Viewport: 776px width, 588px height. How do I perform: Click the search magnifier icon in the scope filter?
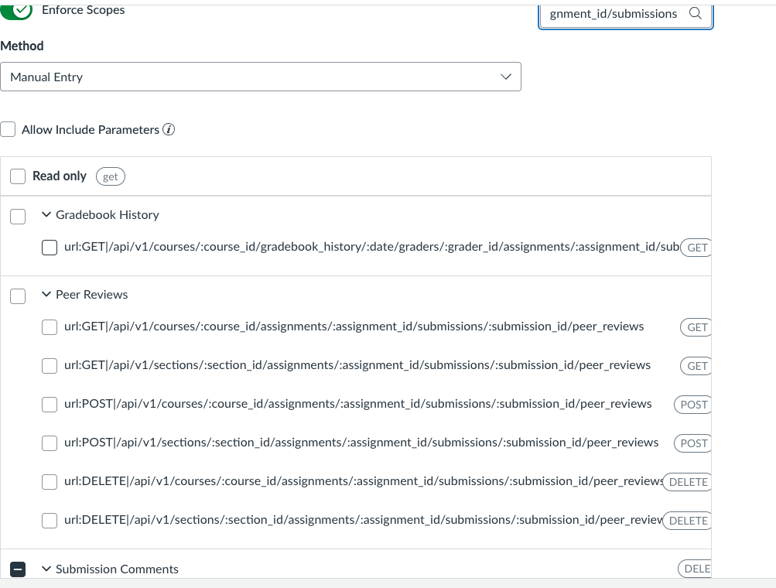tap(696, 13)
